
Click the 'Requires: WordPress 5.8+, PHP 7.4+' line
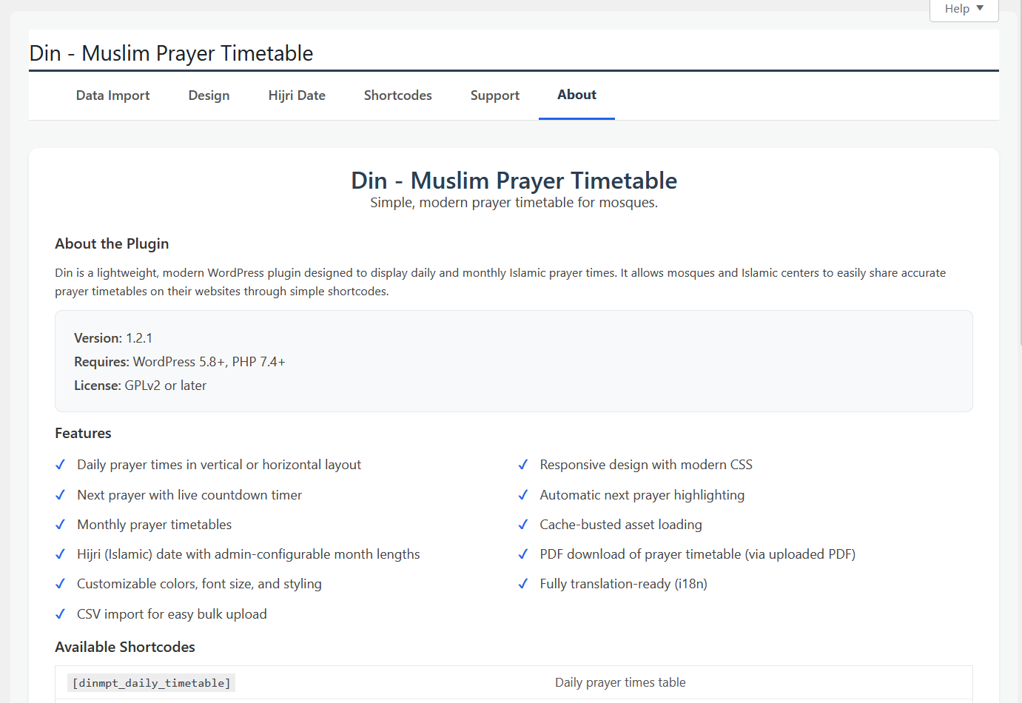point(180,362)
